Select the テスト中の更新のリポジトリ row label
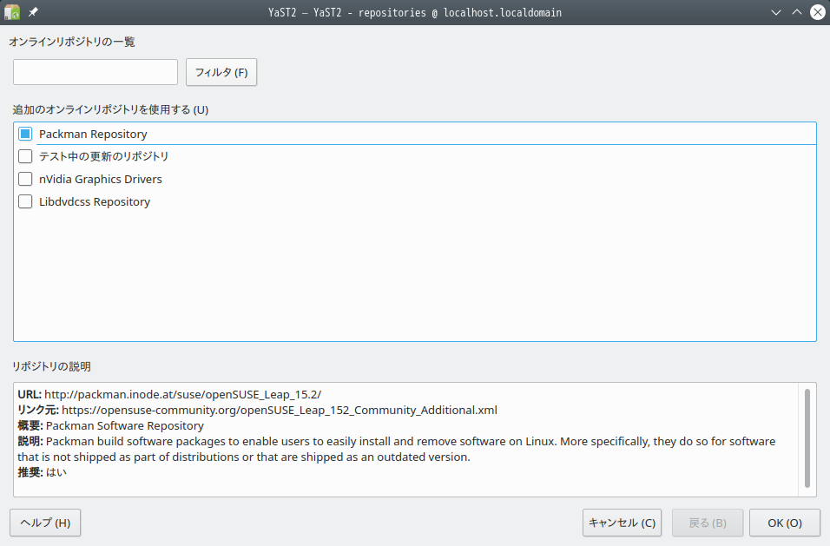830x546 pixels. [x=104, y=156]
